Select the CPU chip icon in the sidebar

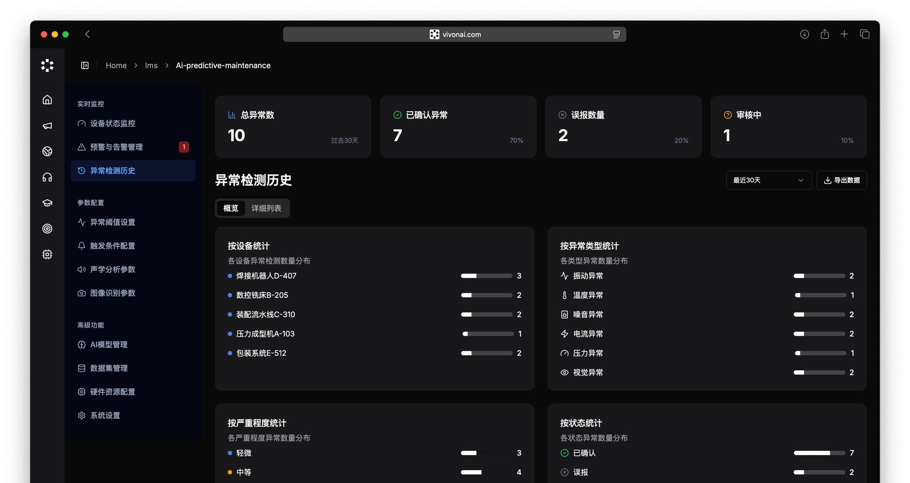pyautogui.click(x=47, y=254)
